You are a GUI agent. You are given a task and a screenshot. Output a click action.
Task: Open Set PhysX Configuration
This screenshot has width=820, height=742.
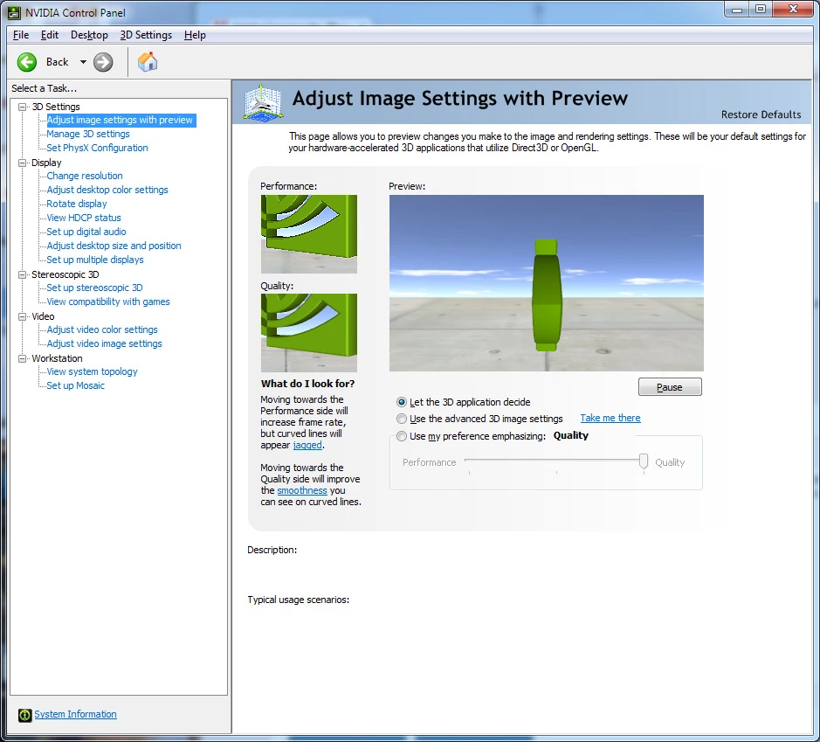click(97, 148)
